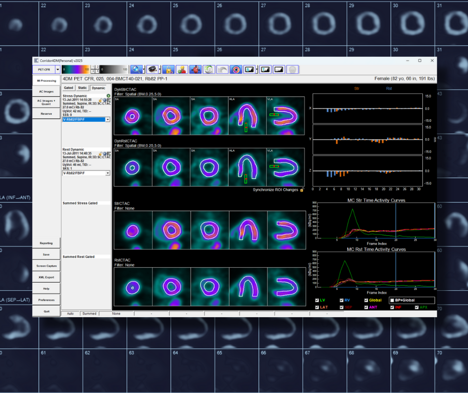Click the magnifying glass zoom tool

tap(136, 70)
